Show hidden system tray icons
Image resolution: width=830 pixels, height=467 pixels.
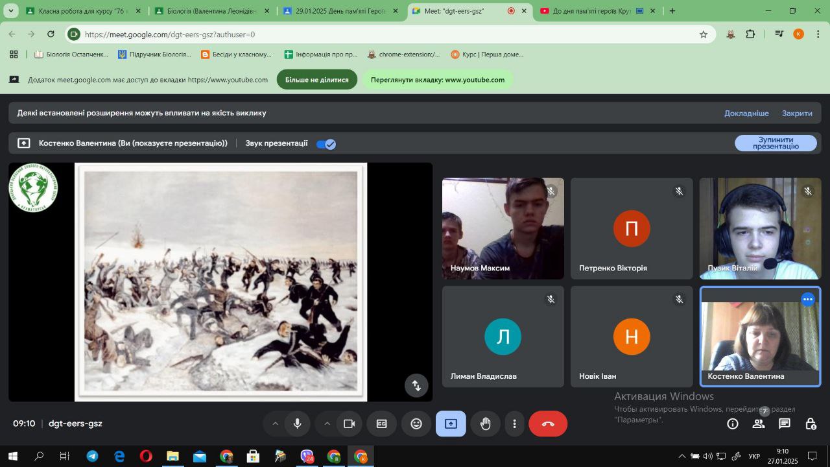coord(682,457)
